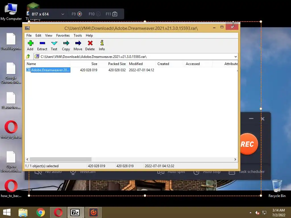The height and width of the screenshot is (218, 291).
Task: Open the Help menu
Action: [x=89, y=35]
